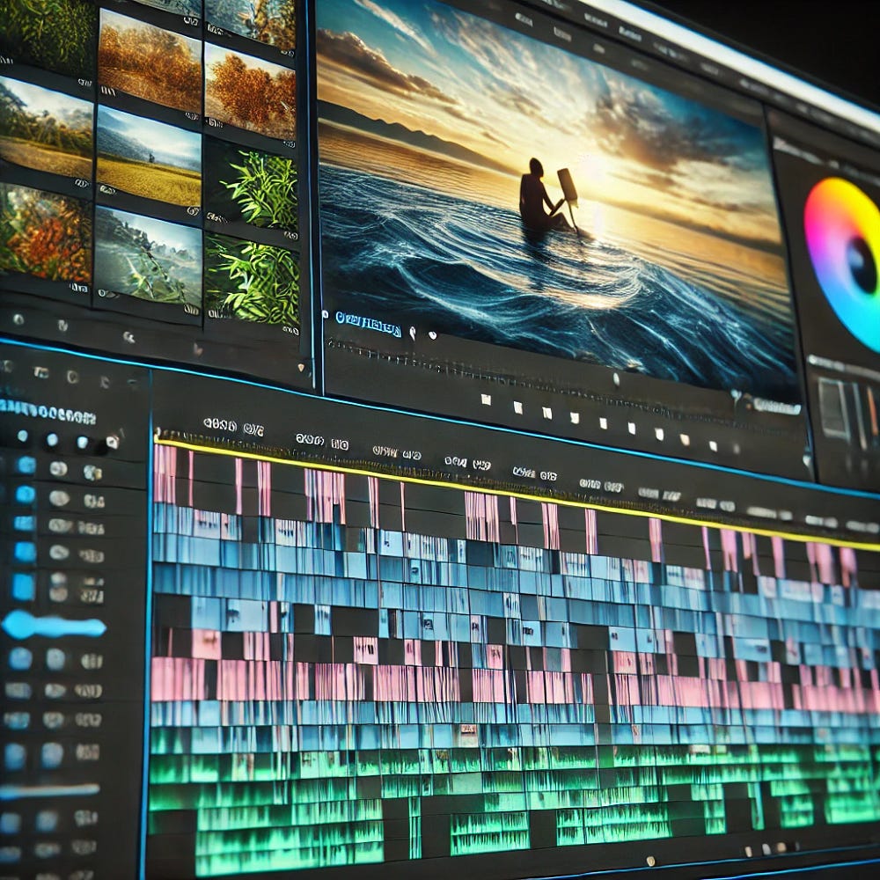Toggle the topmost blue square track button
Image resolution: width=880 pixels, height=880 pixels.
[26, 465]
